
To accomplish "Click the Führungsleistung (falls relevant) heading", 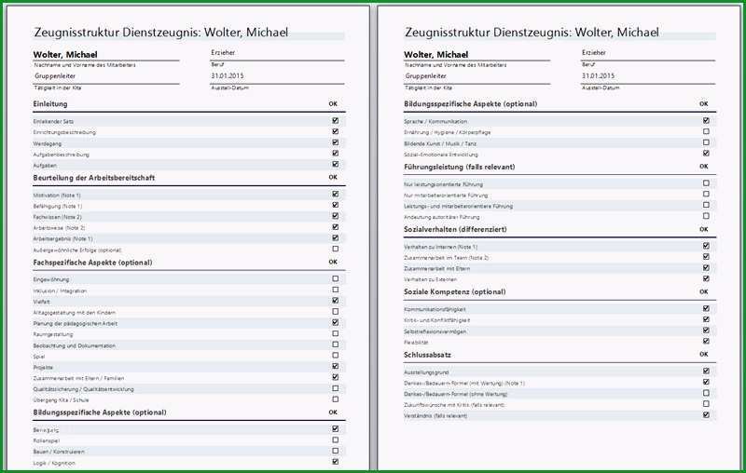I will tap(460, 168).
